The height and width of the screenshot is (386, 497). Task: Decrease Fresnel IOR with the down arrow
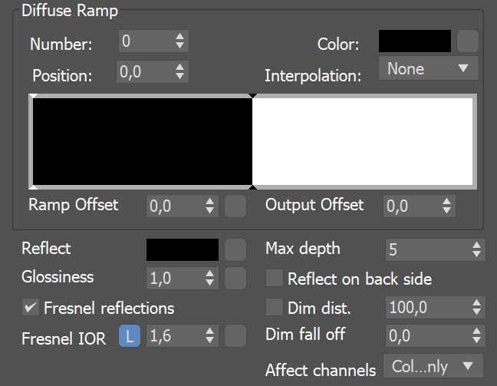coord(209,340)
